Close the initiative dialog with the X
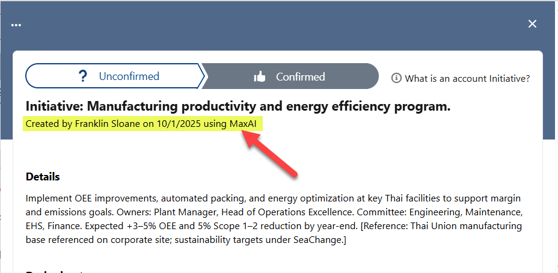This screenshot has height=273, width=558. [532, 24]
